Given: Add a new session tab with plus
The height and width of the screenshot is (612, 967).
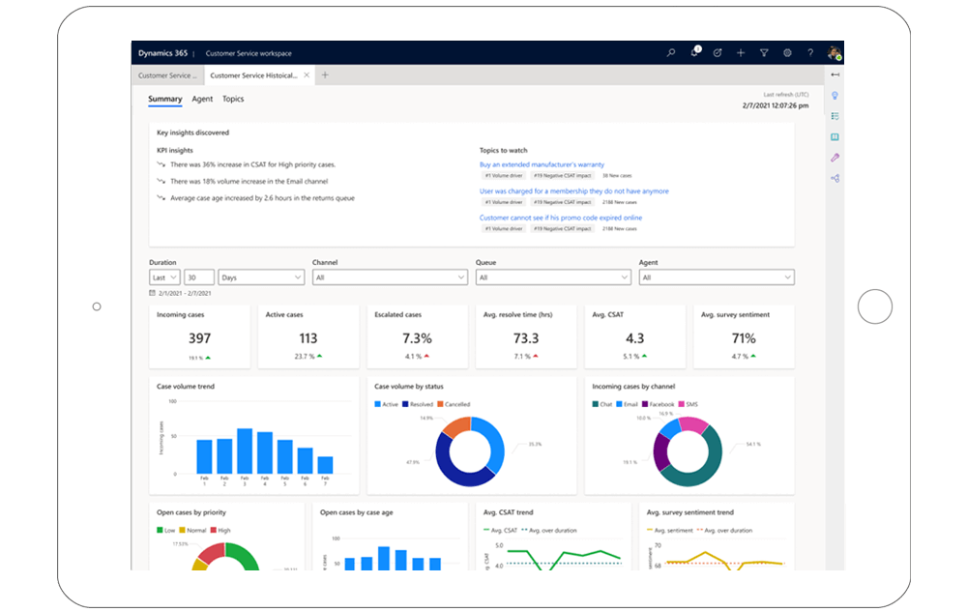Looking at the screenshot, I should 325,75.
